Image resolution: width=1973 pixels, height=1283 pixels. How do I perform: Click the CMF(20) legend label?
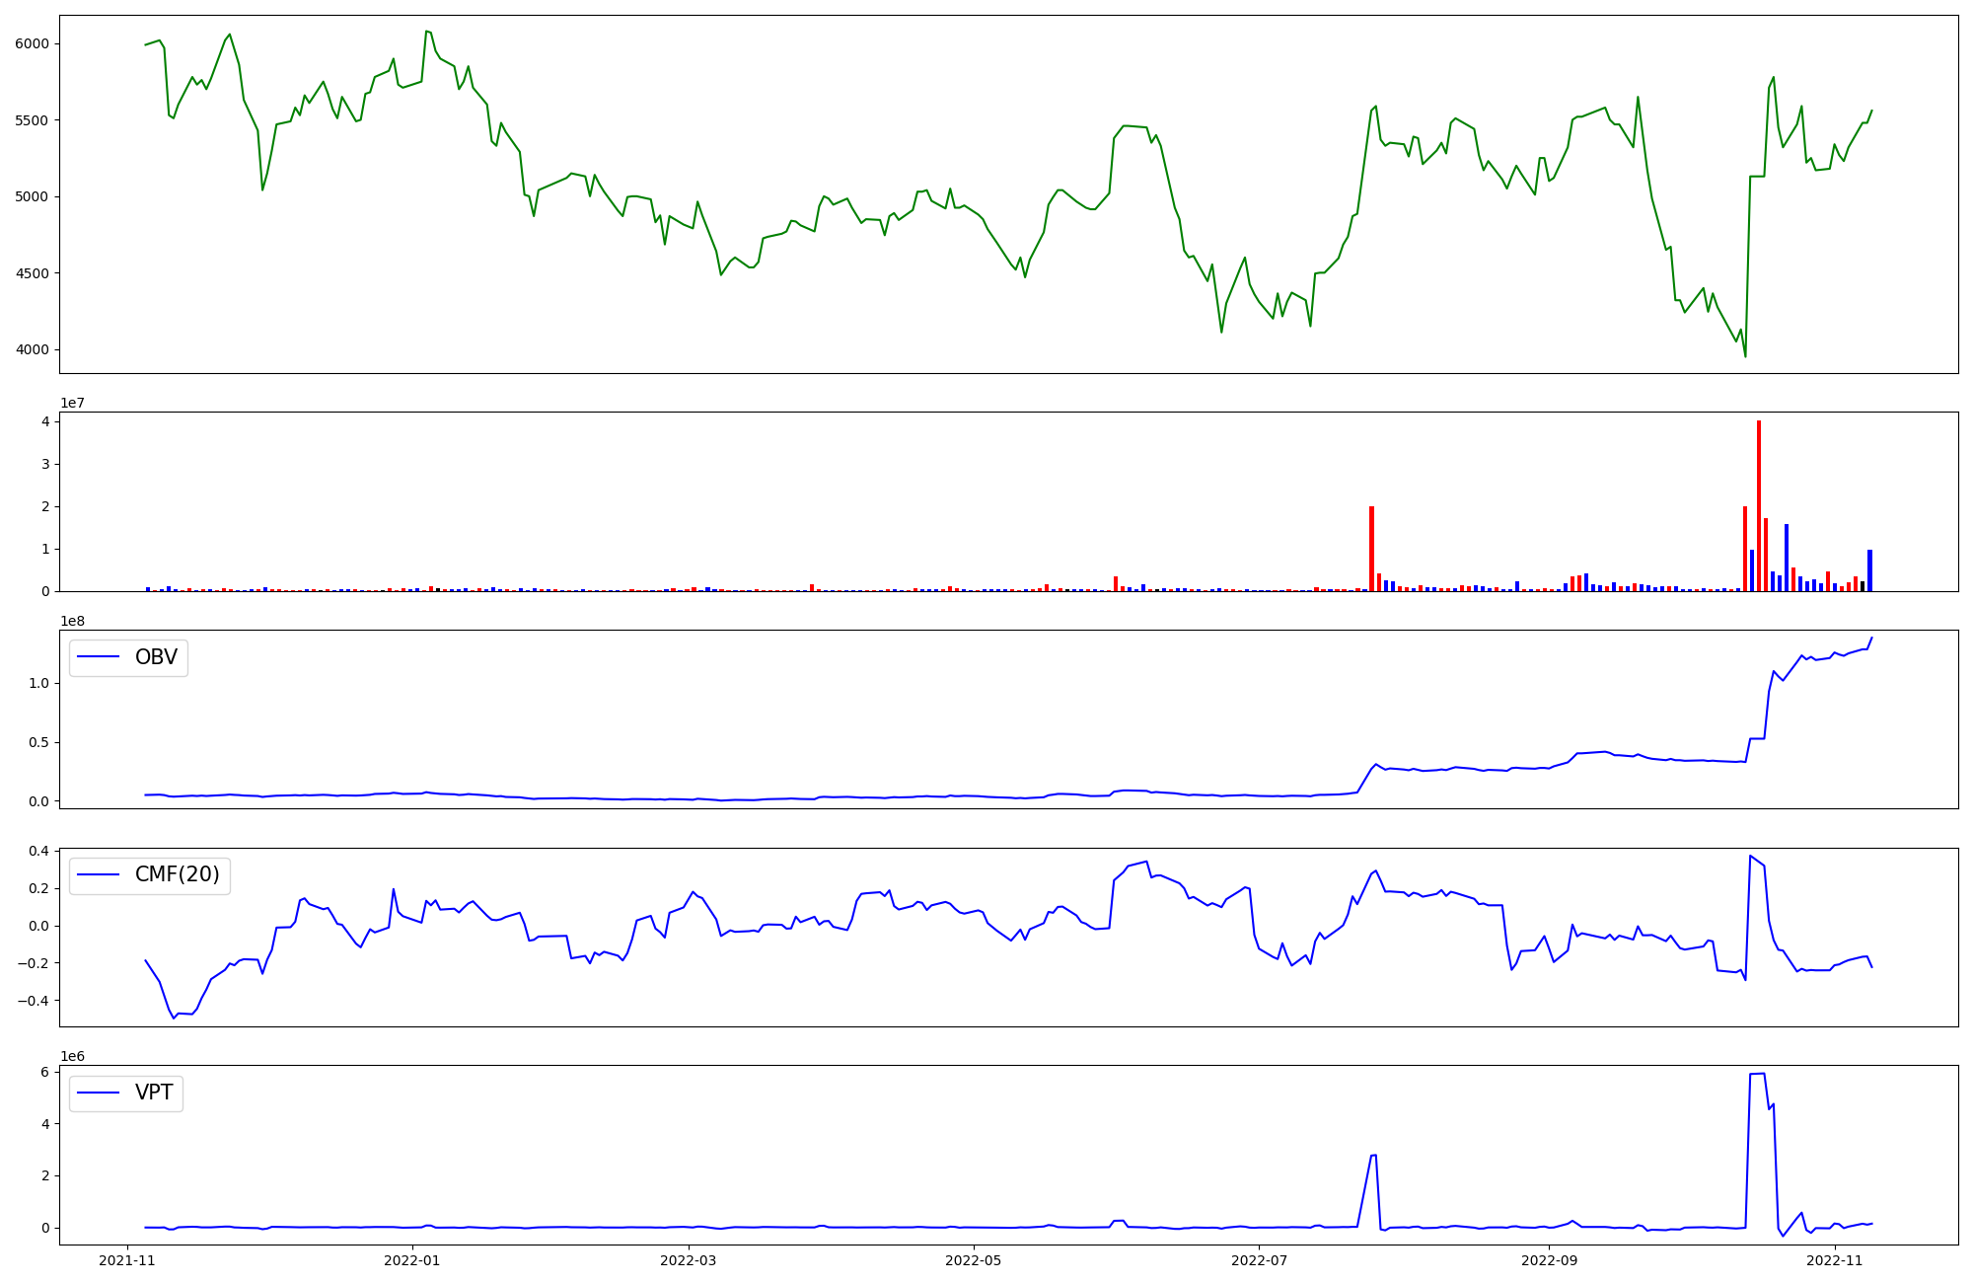tap(177, 875)
